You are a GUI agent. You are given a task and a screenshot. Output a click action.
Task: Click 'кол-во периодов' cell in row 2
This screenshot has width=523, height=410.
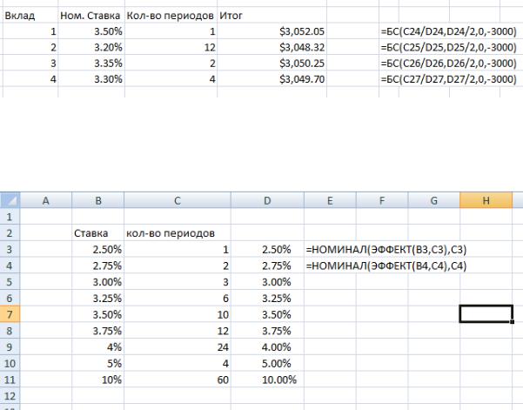tap(178, 233)
